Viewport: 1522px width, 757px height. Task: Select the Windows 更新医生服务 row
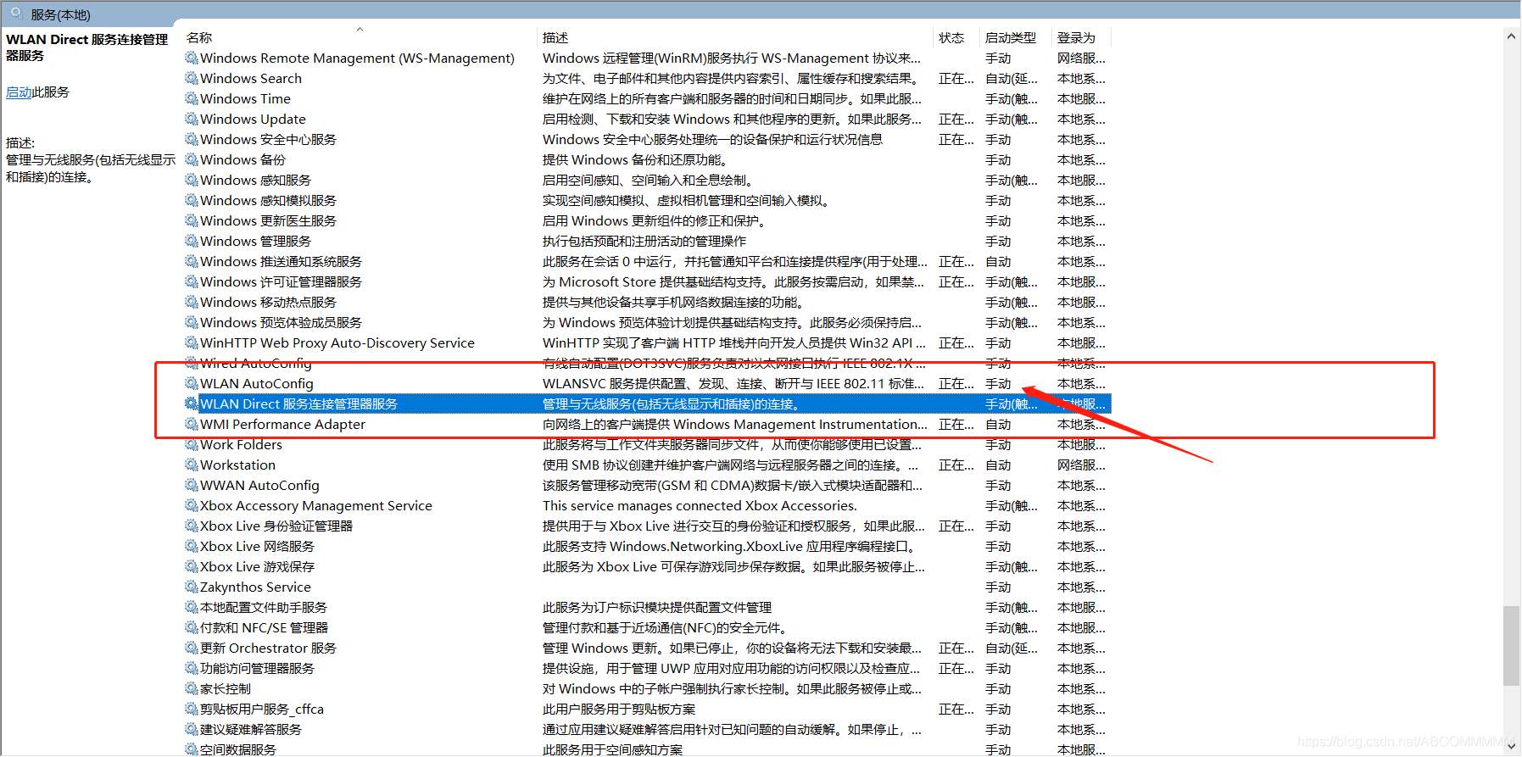pyautogui.click(x=647, y=220)
